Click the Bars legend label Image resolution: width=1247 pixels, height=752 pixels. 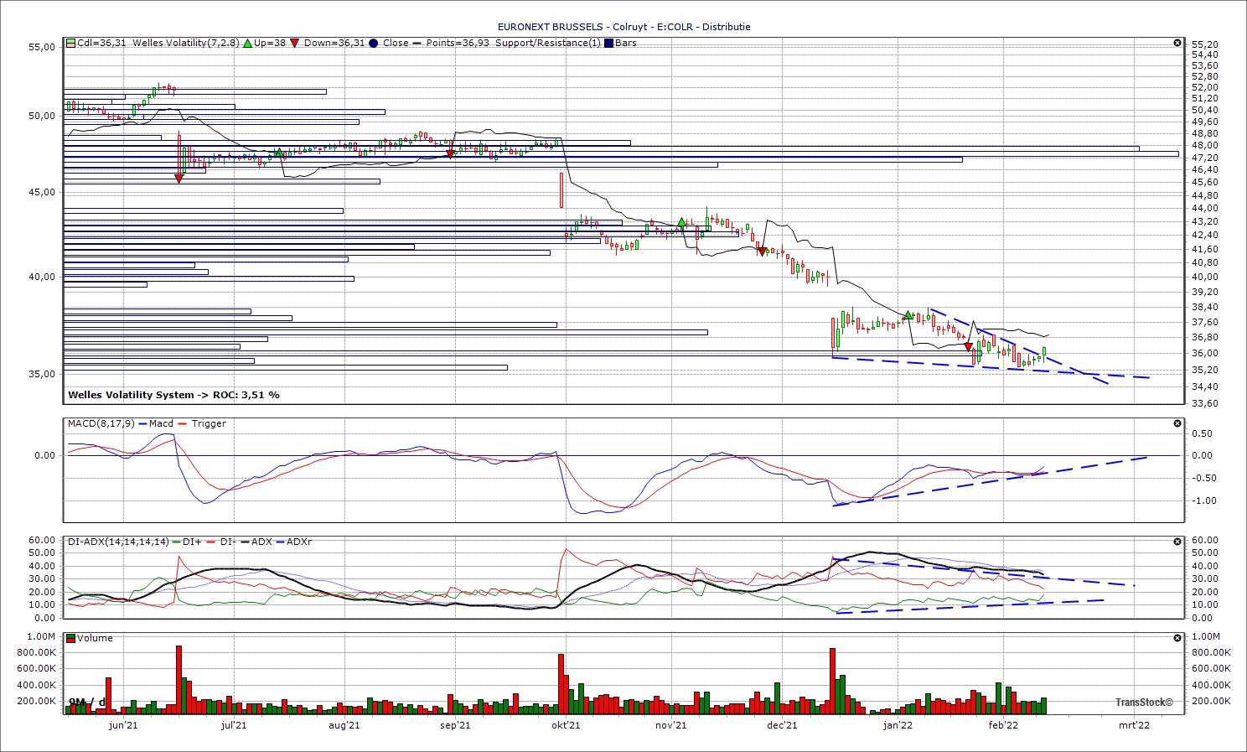point(626,43)
